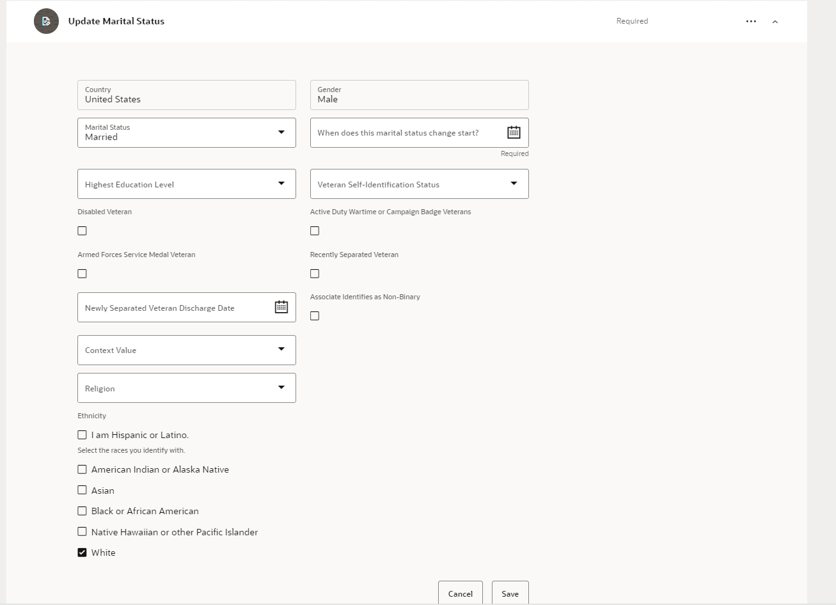This screenshot has height=605, width=836.
Task: Uncheck the White race checkbox
Action: coord(82,553)
